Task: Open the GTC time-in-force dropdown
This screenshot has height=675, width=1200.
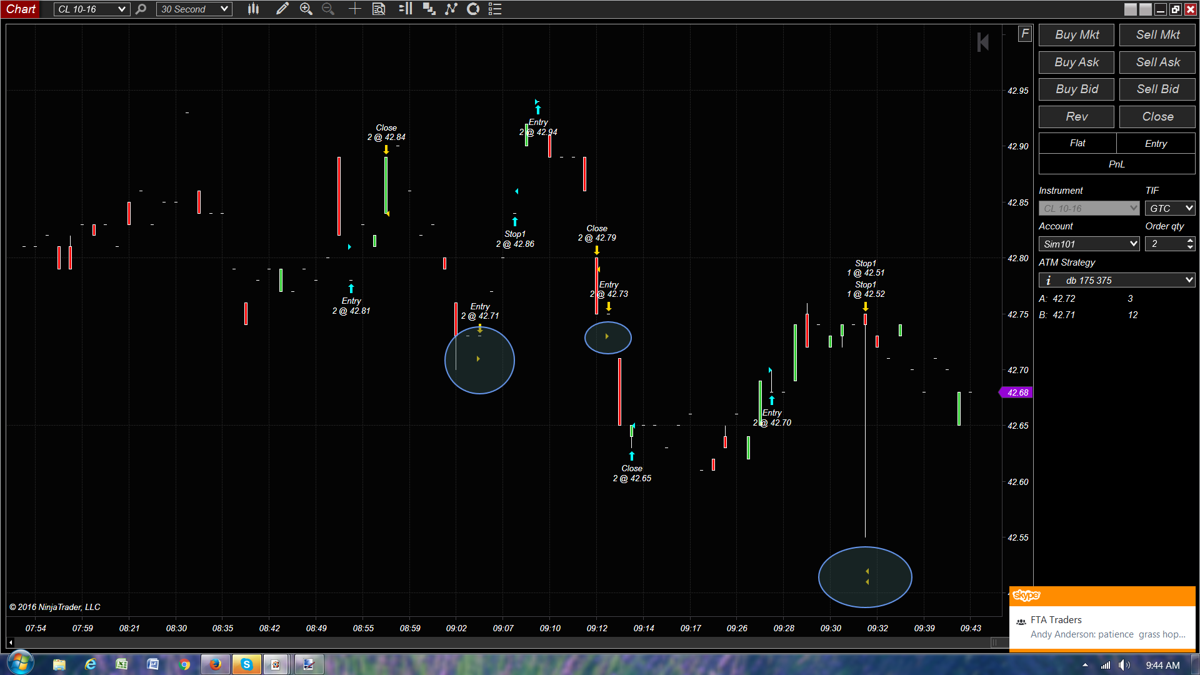Action: click(x=1188, y=208)
